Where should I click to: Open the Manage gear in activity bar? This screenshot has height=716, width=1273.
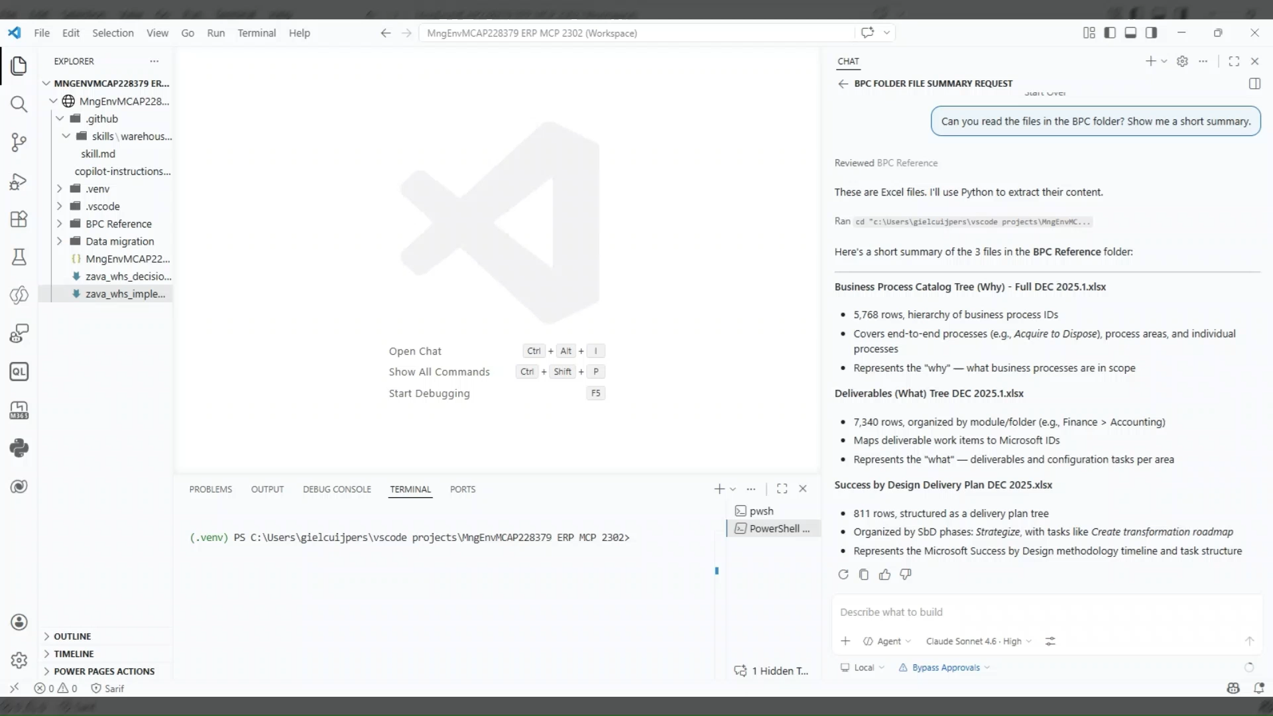point(19,660)
